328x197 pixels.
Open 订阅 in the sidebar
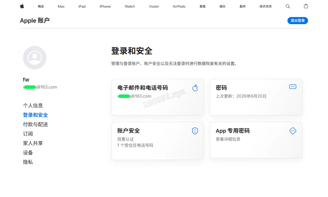(28, 134)
